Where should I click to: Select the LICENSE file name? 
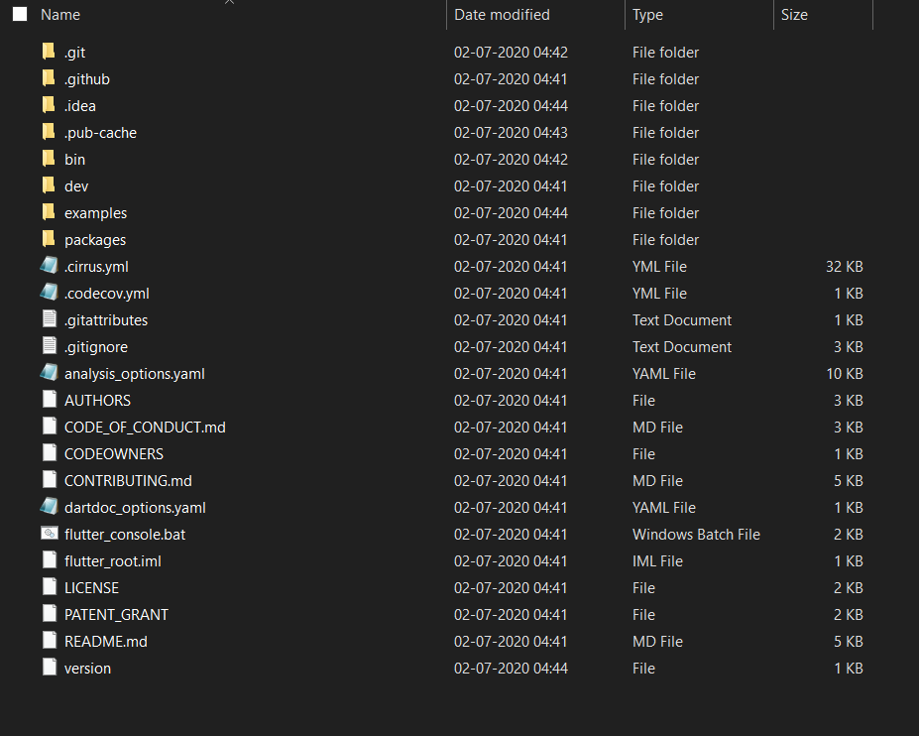91,588
